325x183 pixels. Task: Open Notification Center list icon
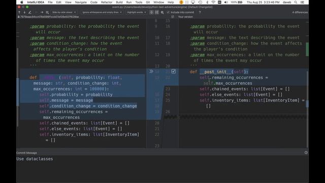[x=302, y=2]
